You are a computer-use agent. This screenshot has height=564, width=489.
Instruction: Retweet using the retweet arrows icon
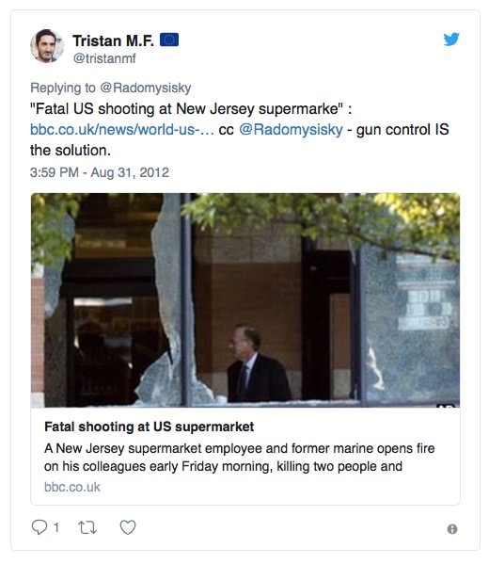pos(87,527)
